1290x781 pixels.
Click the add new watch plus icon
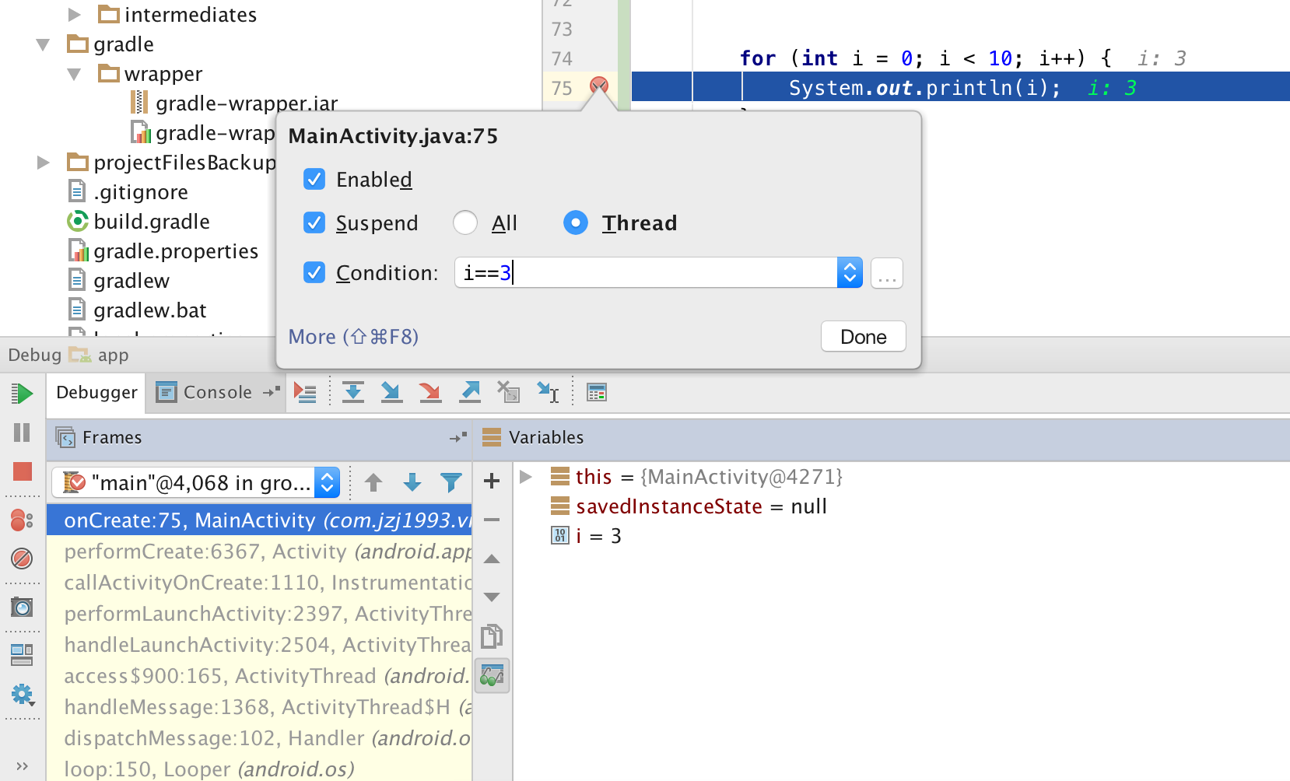coord(492,481)
